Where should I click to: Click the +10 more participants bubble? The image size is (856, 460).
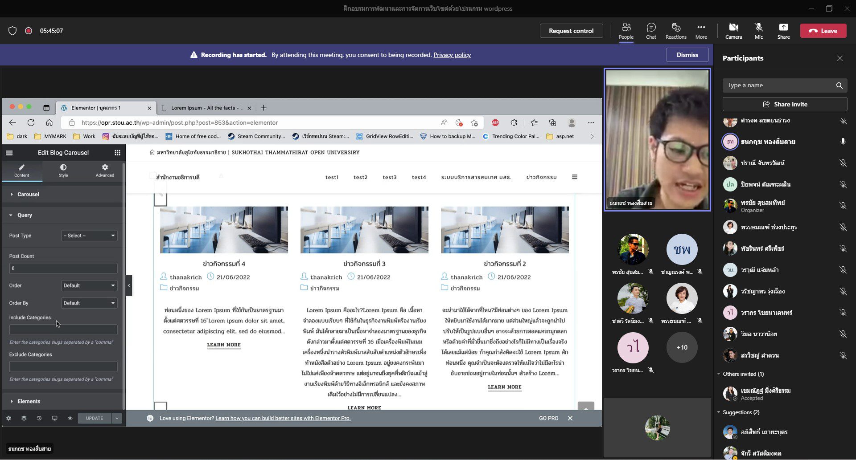click(x=682, y=347)
